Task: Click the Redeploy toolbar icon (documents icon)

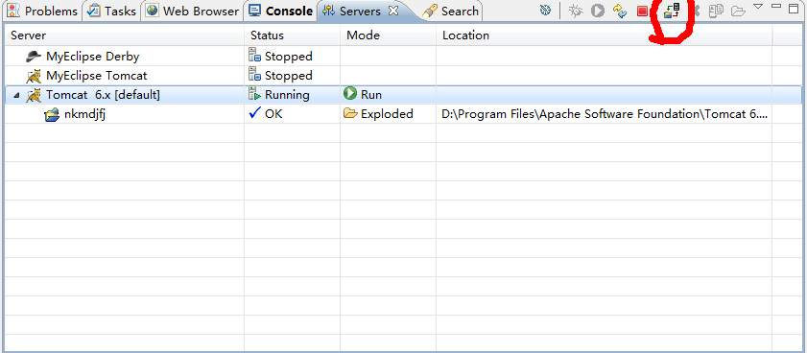Action: 716,11
